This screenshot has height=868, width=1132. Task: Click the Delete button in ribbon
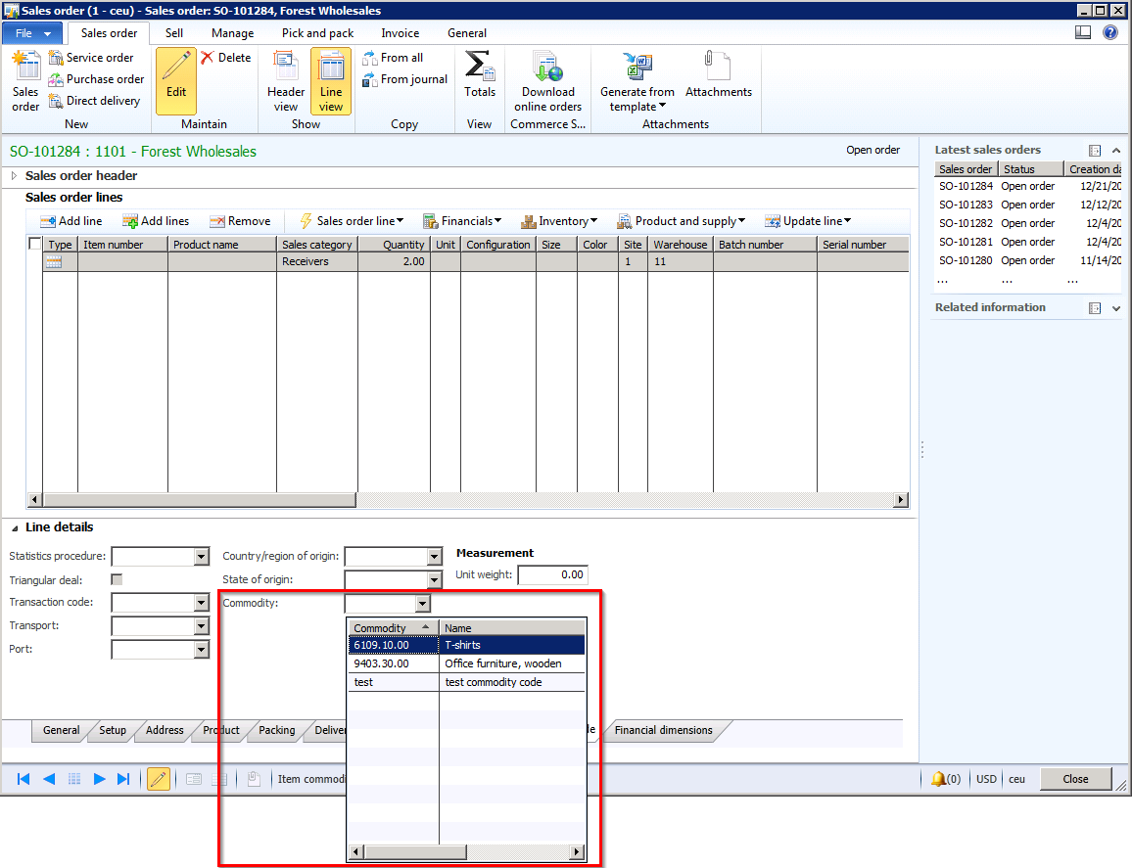(226, 58)
